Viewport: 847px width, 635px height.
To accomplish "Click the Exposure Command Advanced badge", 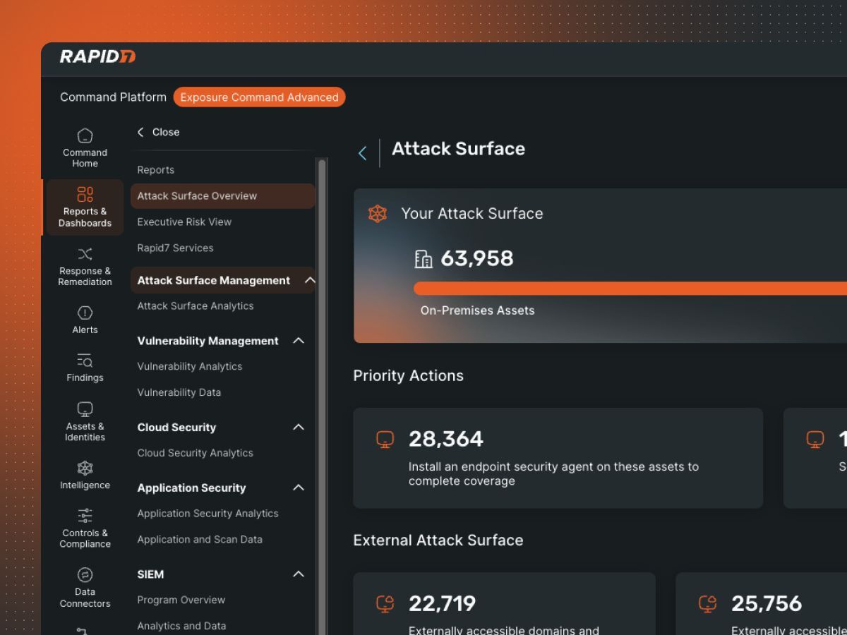I will pyautogui.click(x=259, y=97).
